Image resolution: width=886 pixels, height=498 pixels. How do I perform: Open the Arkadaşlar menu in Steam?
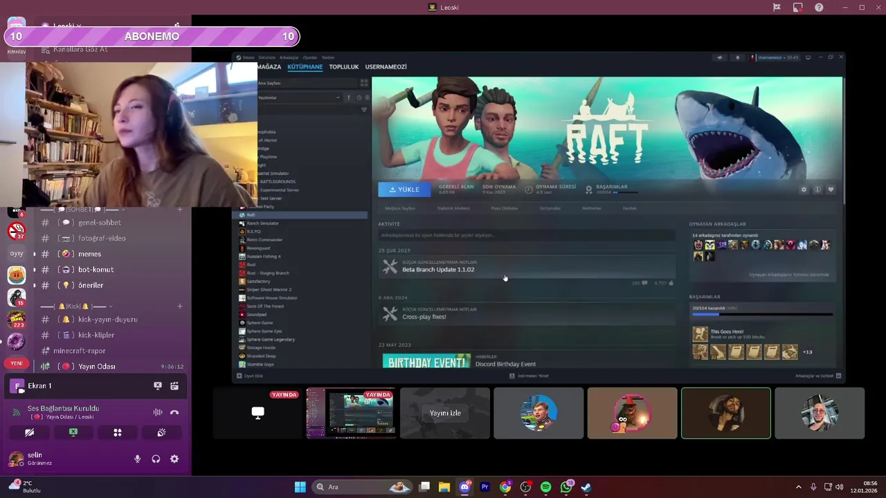click(x=289, y=57)
